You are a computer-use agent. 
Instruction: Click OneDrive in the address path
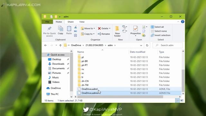point(76,45)
